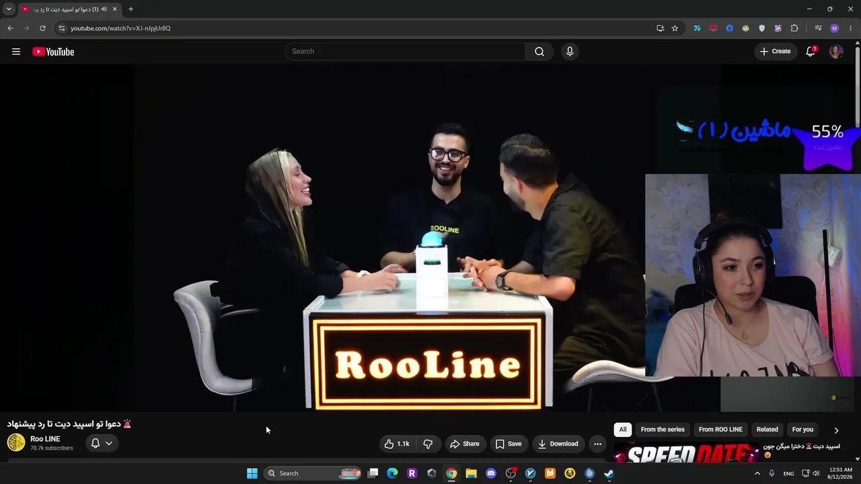View site information icon beside the URL
Screen dimensions: 861x484
pos(61,28)
